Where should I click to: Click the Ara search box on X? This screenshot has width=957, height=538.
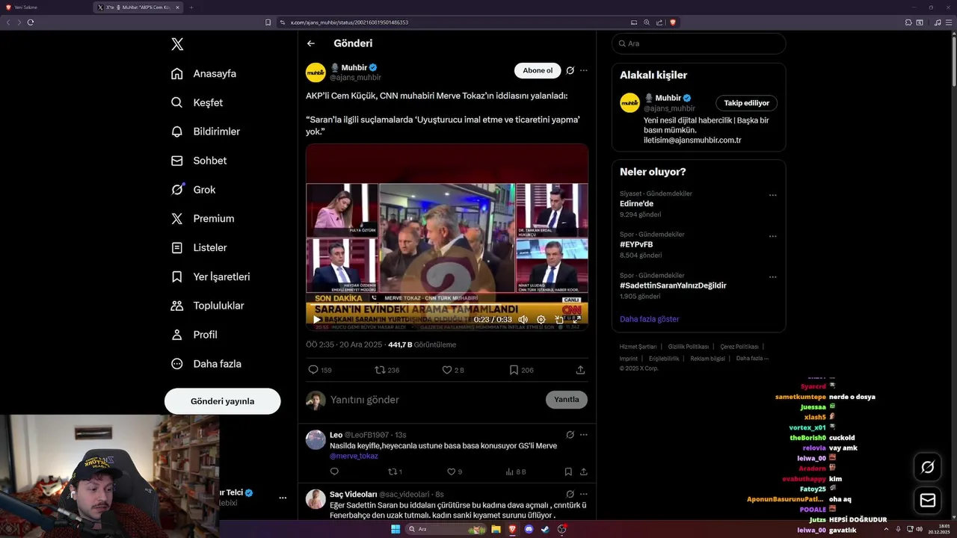(698, 43)
